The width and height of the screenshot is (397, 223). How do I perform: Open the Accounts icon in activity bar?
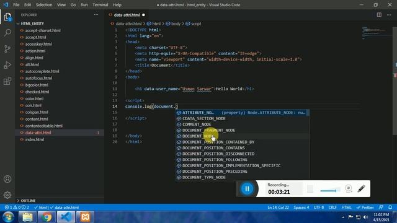(x=7, y=179)
